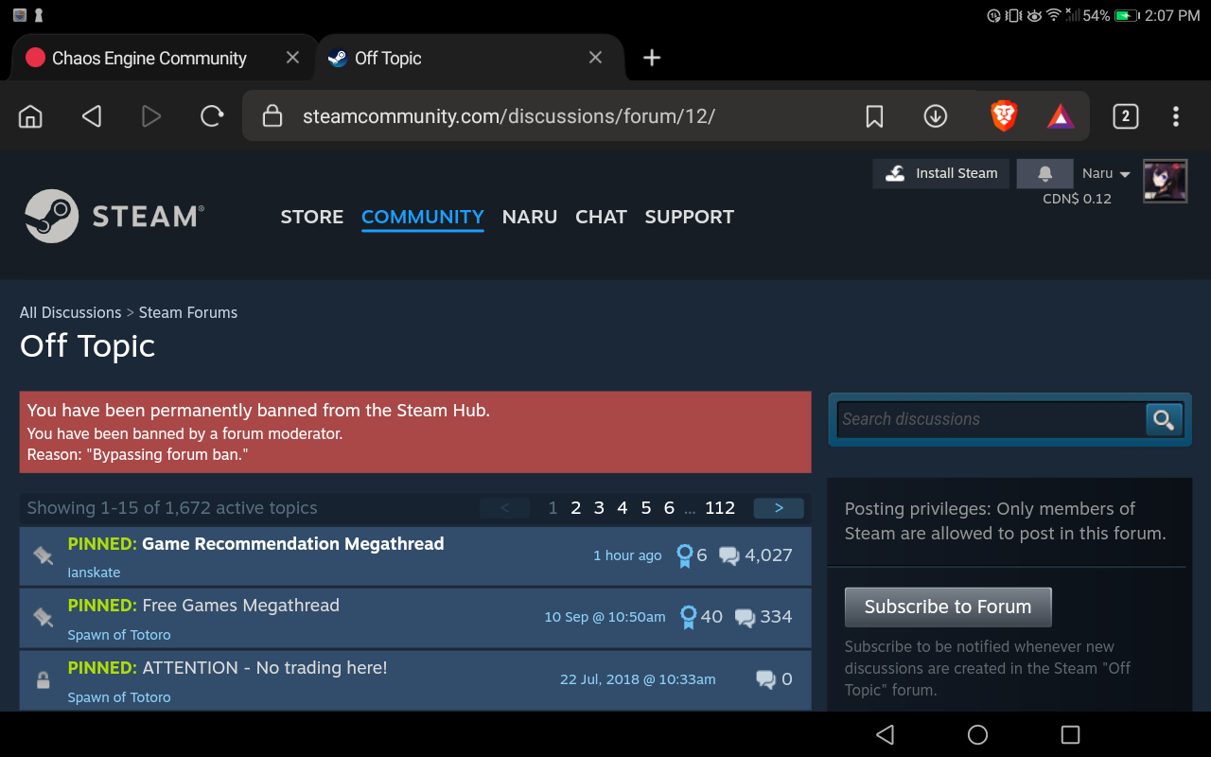Jump to page 6 of topics

click(x=669, y=508)
